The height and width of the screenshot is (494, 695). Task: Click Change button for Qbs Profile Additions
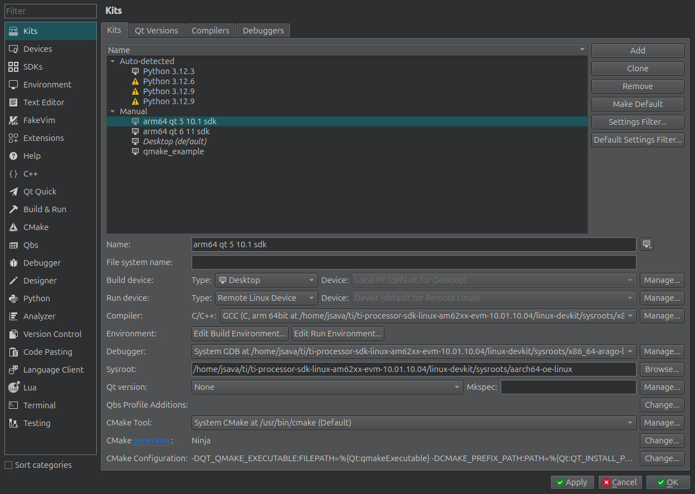(x=662, y=405)
